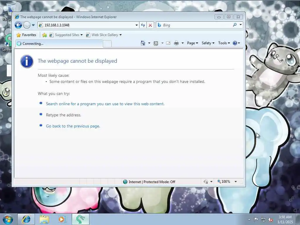Show hidden tray icons arrow
300x225 pixels.
tap(249, 219)
